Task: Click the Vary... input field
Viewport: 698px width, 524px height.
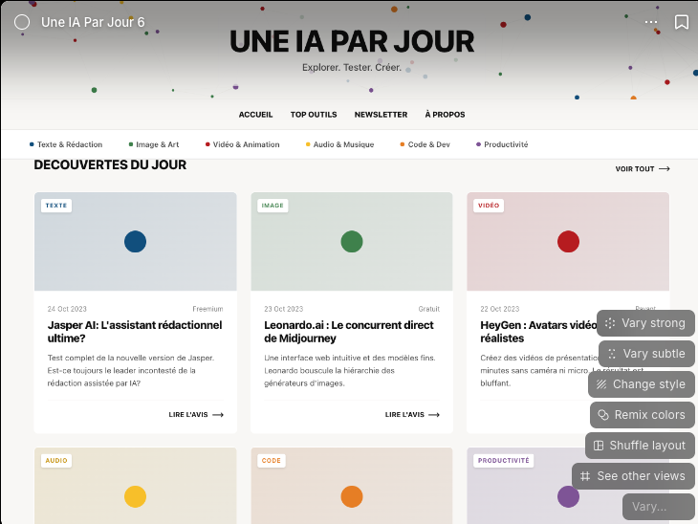Action: [658, 507]
